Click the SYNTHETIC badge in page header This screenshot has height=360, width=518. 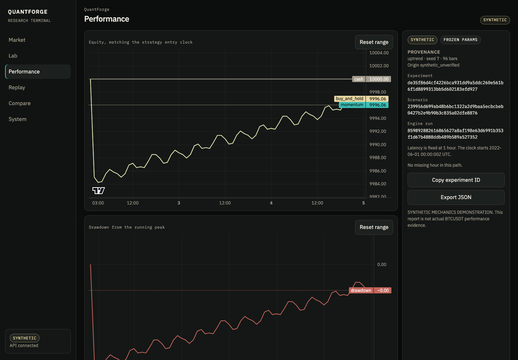tap(495, 20)
